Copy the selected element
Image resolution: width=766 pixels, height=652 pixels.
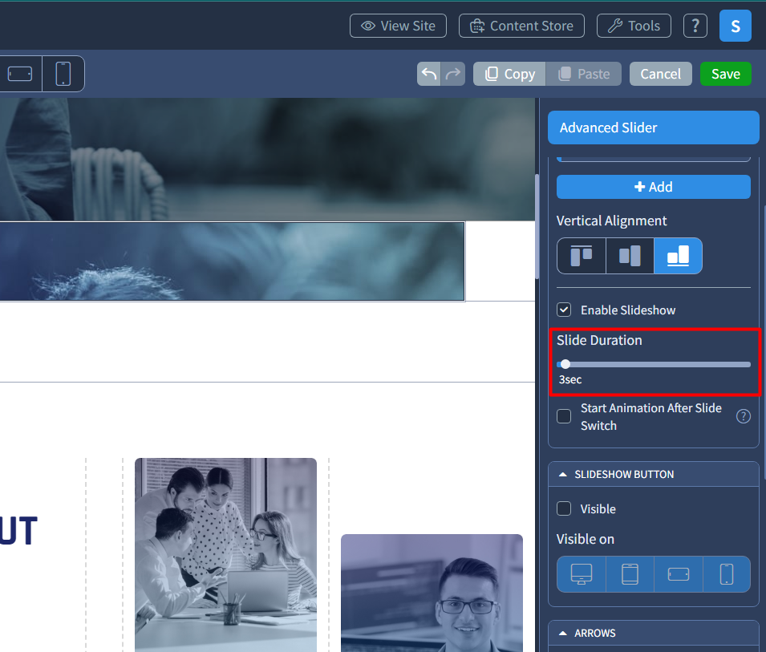(509, 74)
